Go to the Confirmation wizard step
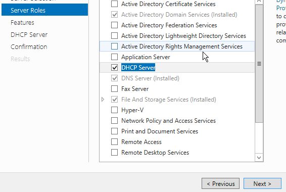The height and width of the screenshot is (192, 286). [29, 47]
